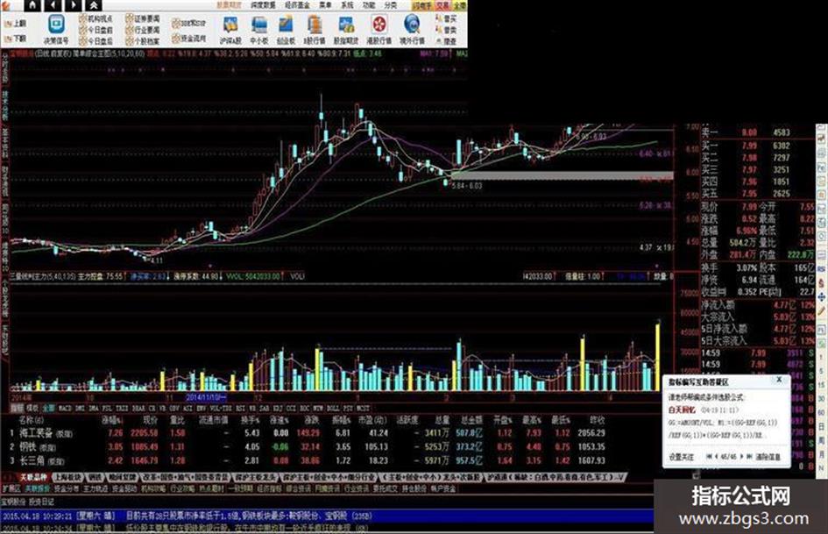828x534 pixels.
Task: Open the 创业板 market icon
Action: pyautogui.click(x=287, y=30)
